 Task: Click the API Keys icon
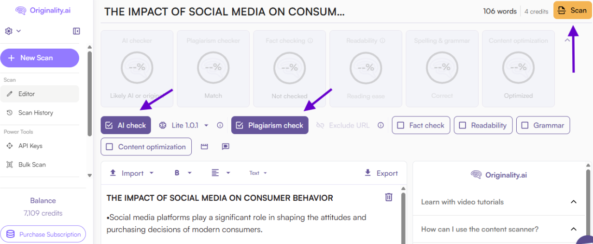9,146
